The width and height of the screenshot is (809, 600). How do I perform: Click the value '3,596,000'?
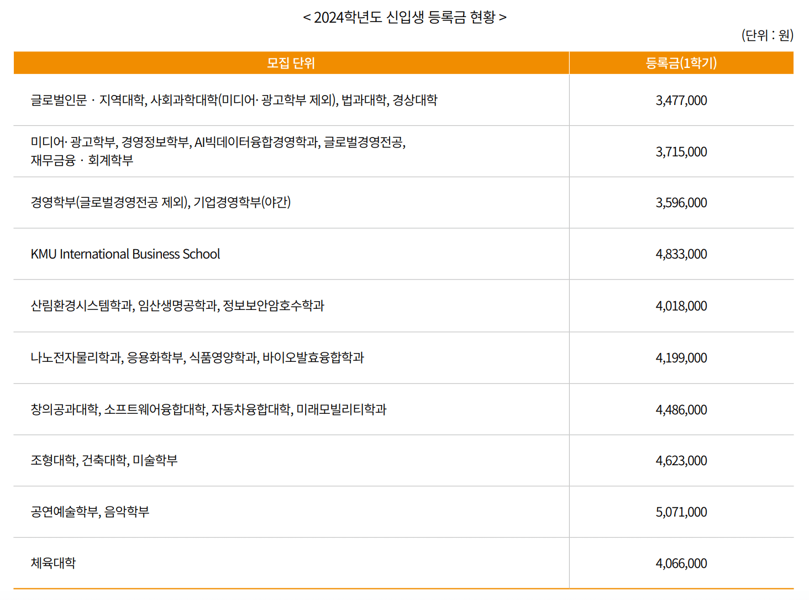click(x=681, y=203)
